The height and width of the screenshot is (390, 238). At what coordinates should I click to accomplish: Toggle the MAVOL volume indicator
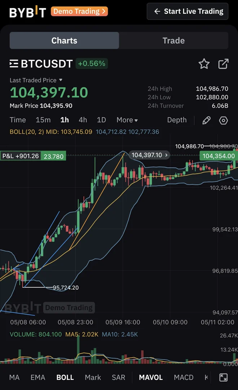point(151,377)
